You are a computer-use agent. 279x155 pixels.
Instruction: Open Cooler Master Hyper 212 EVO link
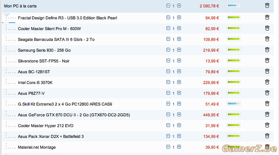[x=46, y=126]
